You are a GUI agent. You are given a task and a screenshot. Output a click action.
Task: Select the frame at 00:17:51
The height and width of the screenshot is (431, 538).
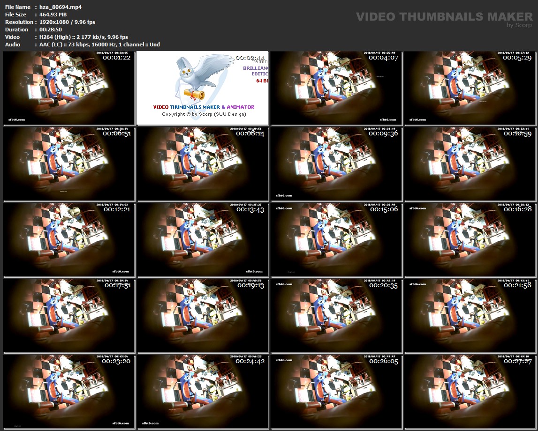click(x=68, y=316)
